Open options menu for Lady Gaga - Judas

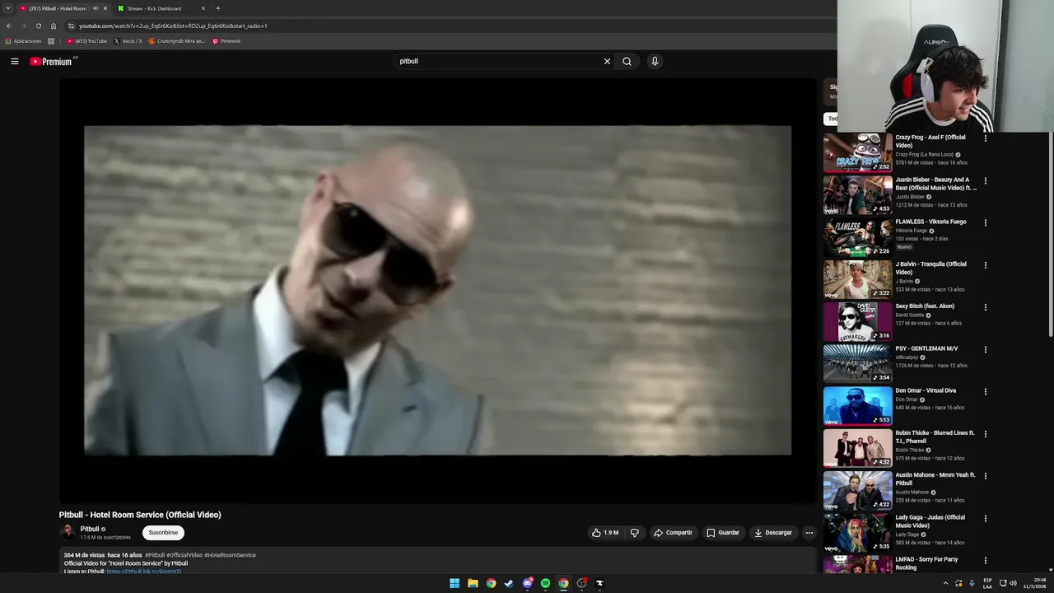coord(985,518)
